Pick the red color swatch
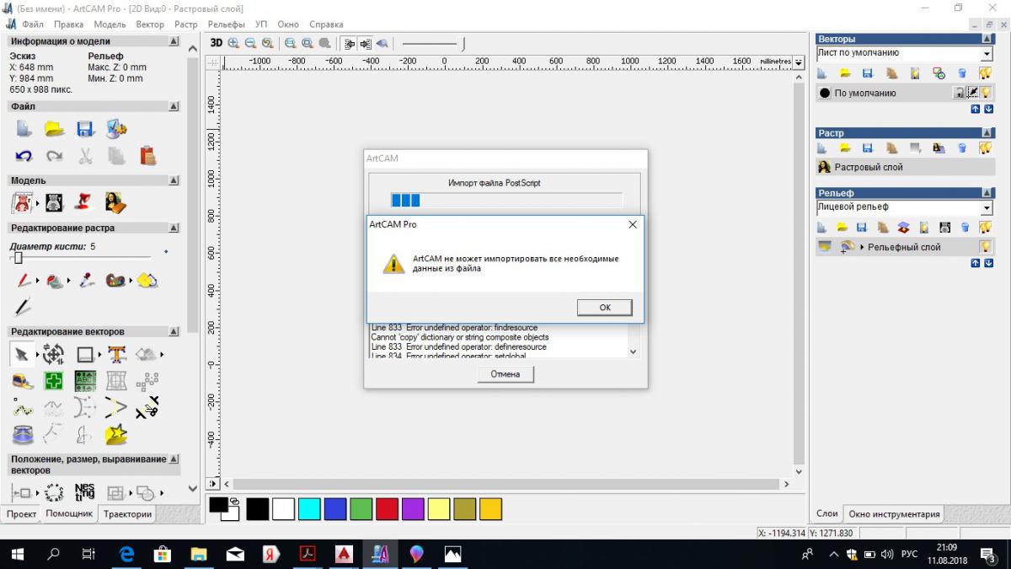This screenshot has height=569, width=1011. point(387,508)
